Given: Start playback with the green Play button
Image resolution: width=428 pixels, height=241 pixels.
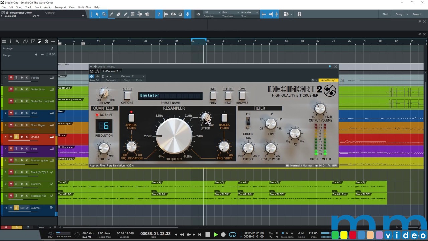Looking at the screenshot, I should pos(216,235).
